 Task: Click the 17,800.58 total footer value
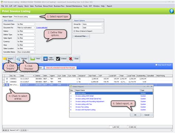[132, 127]
